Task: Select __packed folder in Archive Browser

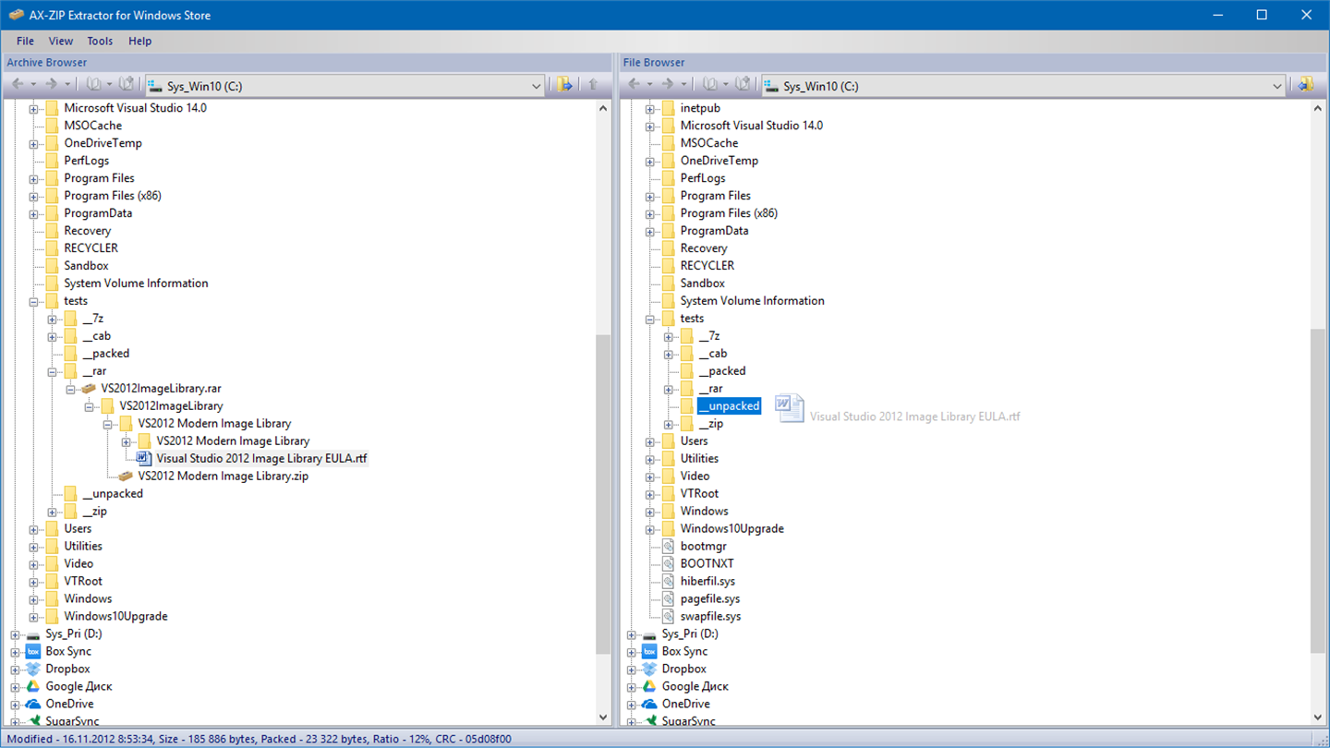Action: (105, 354)
